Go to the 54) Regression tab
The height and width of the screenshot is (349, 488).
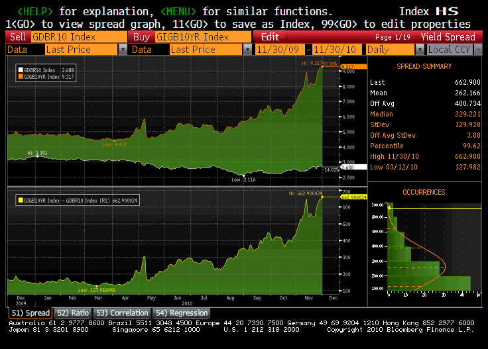click(181, 313)
